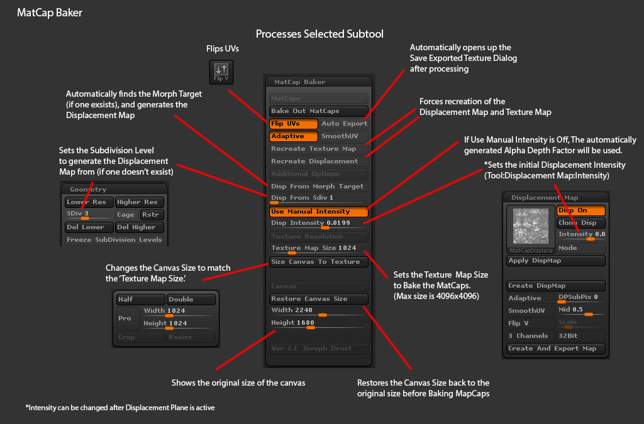
Task: Enable Use Manual Intensity
Action: pos(318,212)
